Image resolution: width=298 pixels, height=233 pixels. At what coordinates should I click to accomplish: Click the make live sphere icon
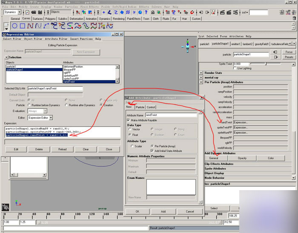click(140, 12)
